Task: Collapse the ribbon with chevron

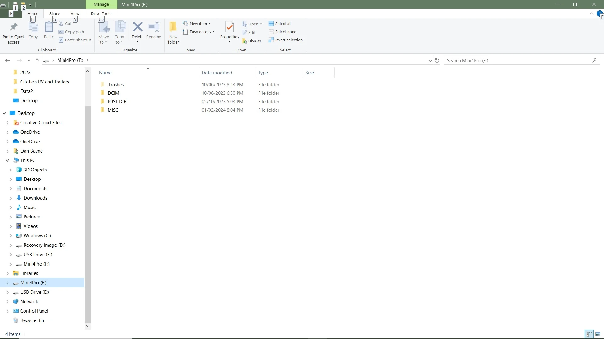Action: click(591, 13)
